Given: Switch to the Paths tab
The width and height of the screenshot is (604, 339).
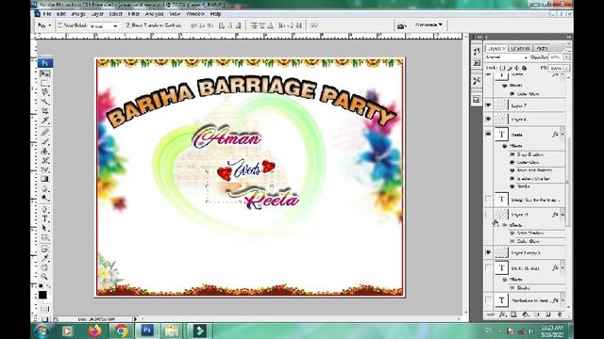Looking at the screenshot, I should [543, 48].
